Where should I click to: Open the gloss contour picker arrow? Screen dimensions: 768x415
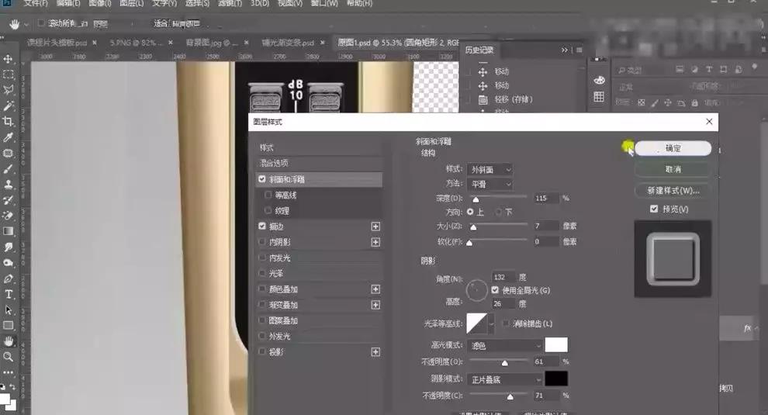pyautogui.click(x=491, y=324)
